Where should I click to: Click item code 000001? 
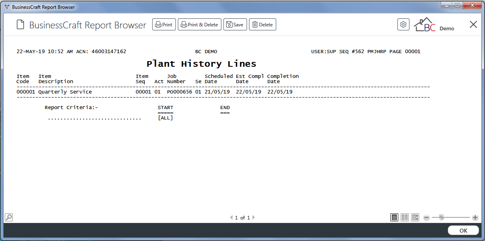(x=26, y=92)
